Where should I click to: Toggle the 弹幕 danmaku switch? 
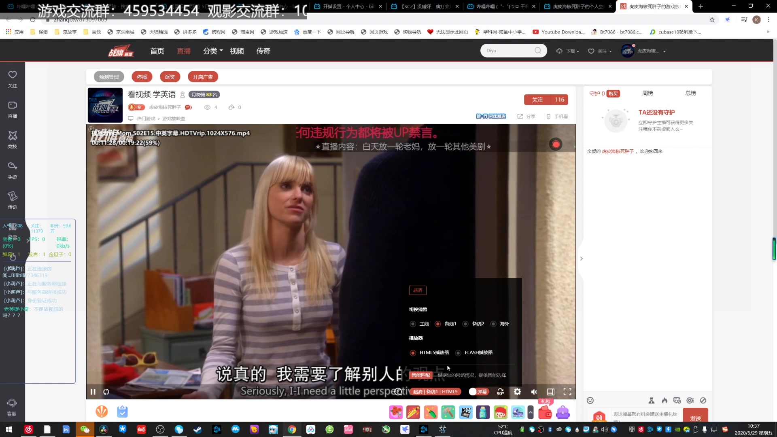tap(478, 392)
